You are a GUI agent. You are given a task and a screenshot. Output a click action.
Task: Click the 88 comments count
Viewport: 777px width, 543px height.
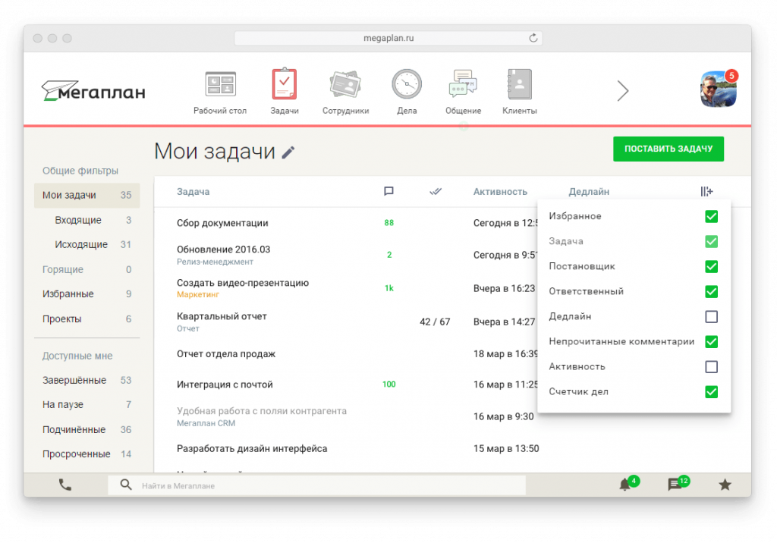[389, 223]
